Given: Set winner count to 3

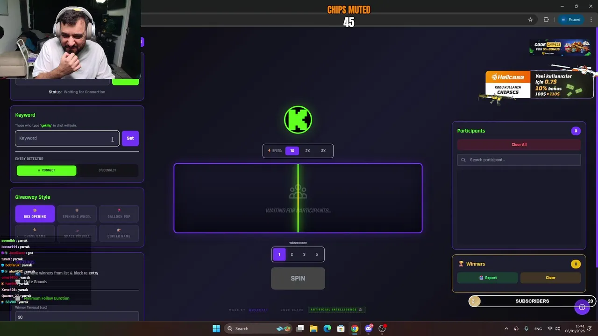Looking at the screenshot, I should coord(304,254).
